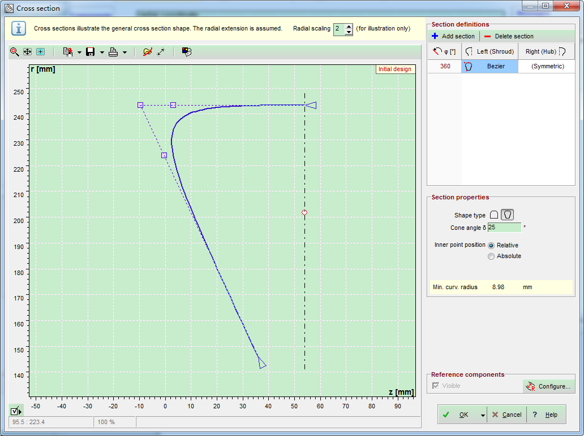Open the save diagram dropdown arrow

102,53
